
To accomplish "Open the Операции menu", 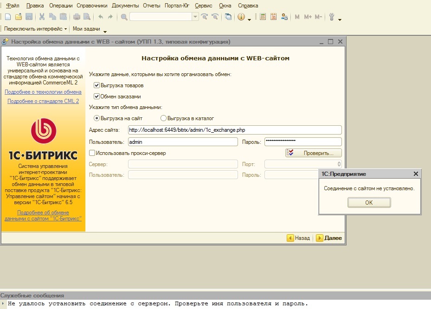I will pyautogui.click(x=61, y=6).
